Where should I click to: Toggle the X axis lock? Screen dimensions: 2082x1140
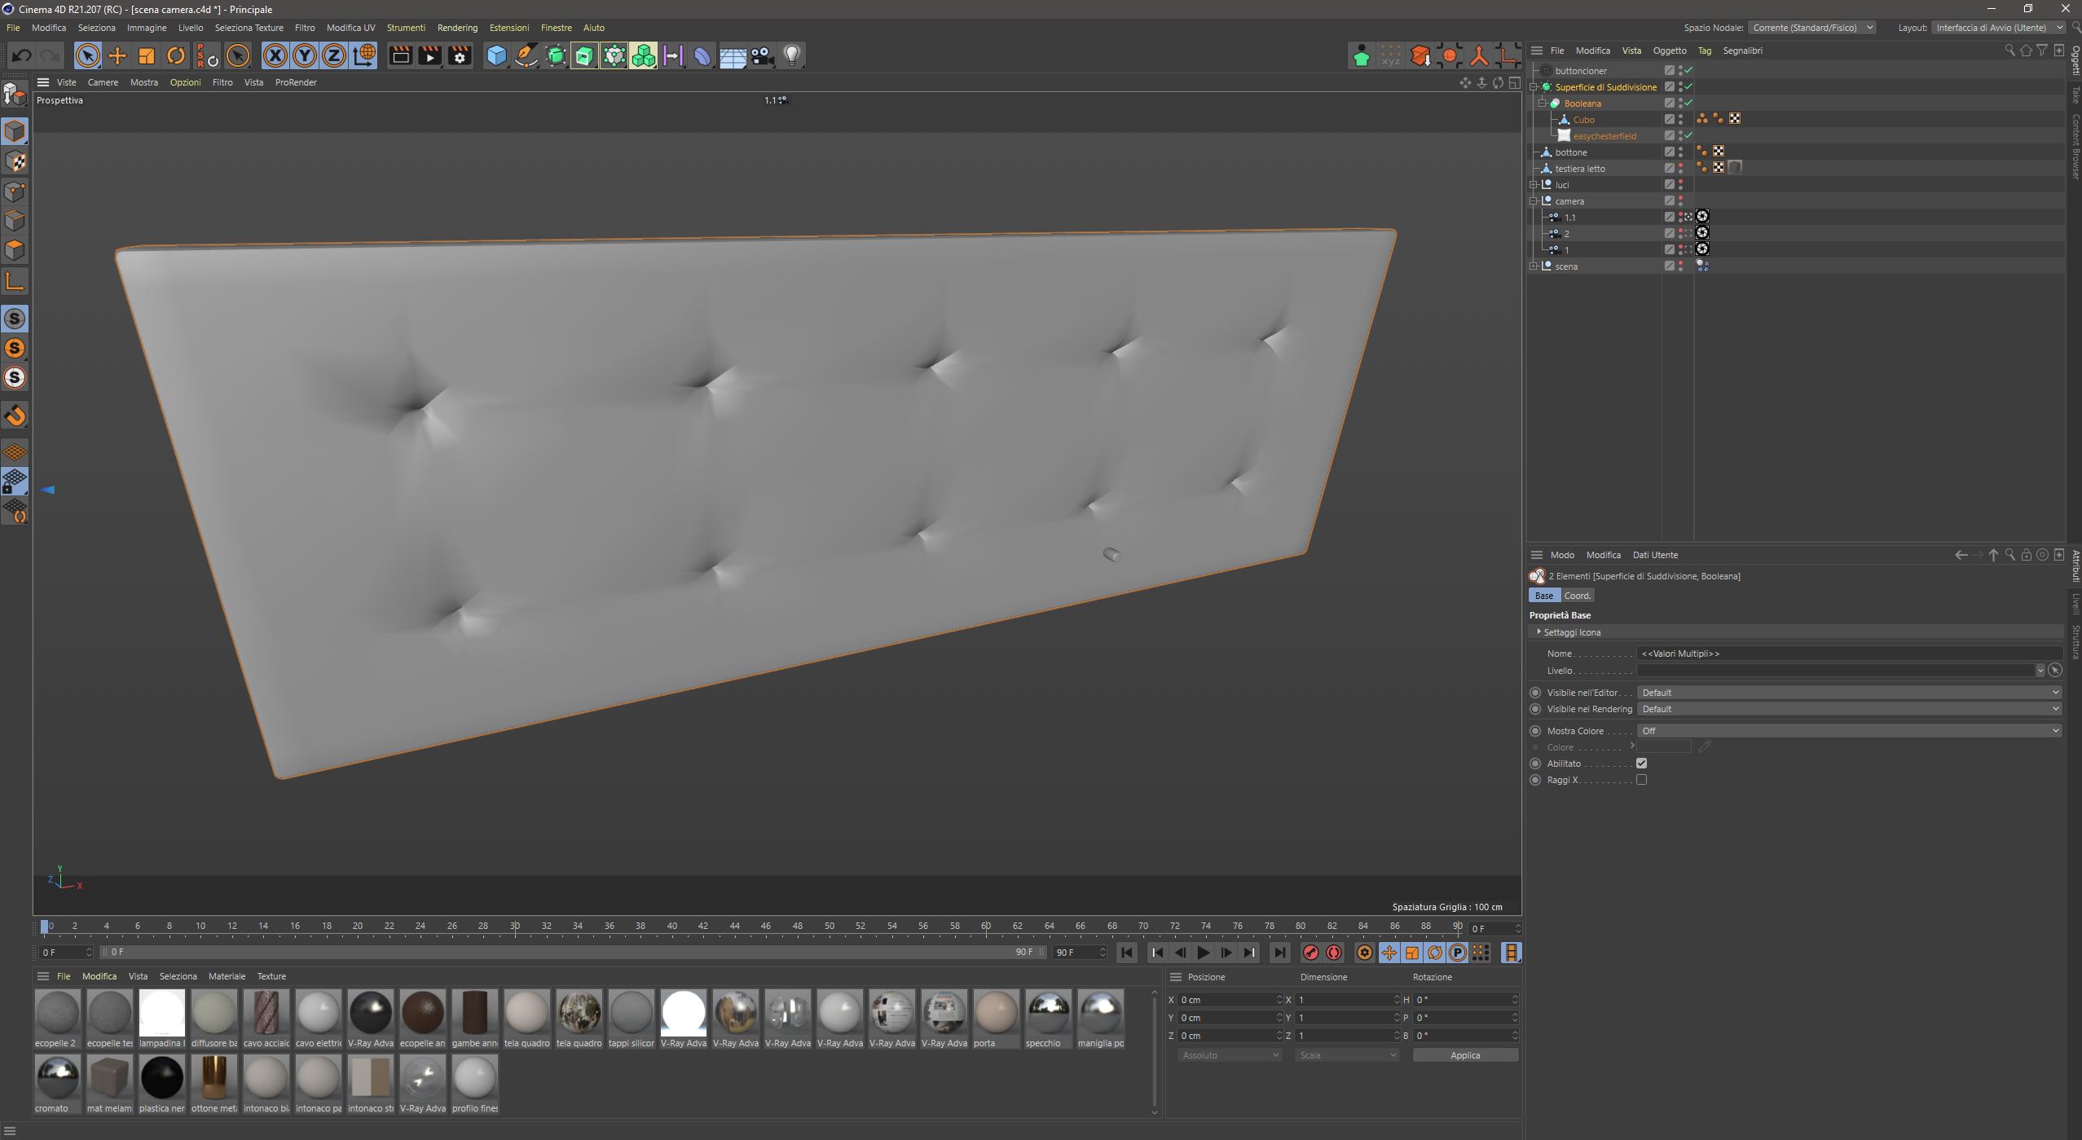pyautogui.click(x=275, y=55)
